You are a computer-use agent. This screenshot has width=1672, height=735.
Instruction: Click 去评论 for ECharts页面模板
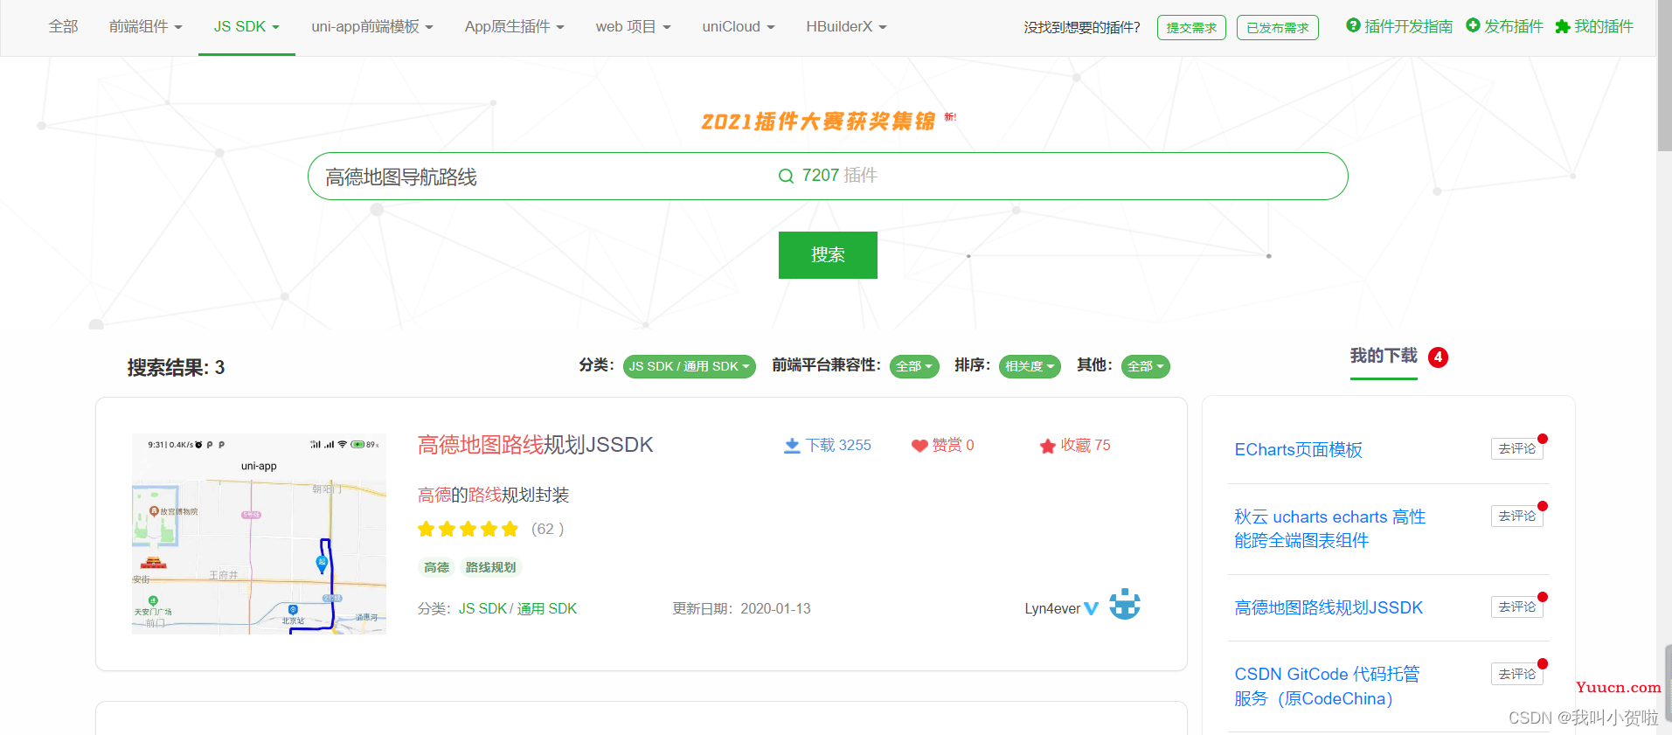(x=1516, y=449)
